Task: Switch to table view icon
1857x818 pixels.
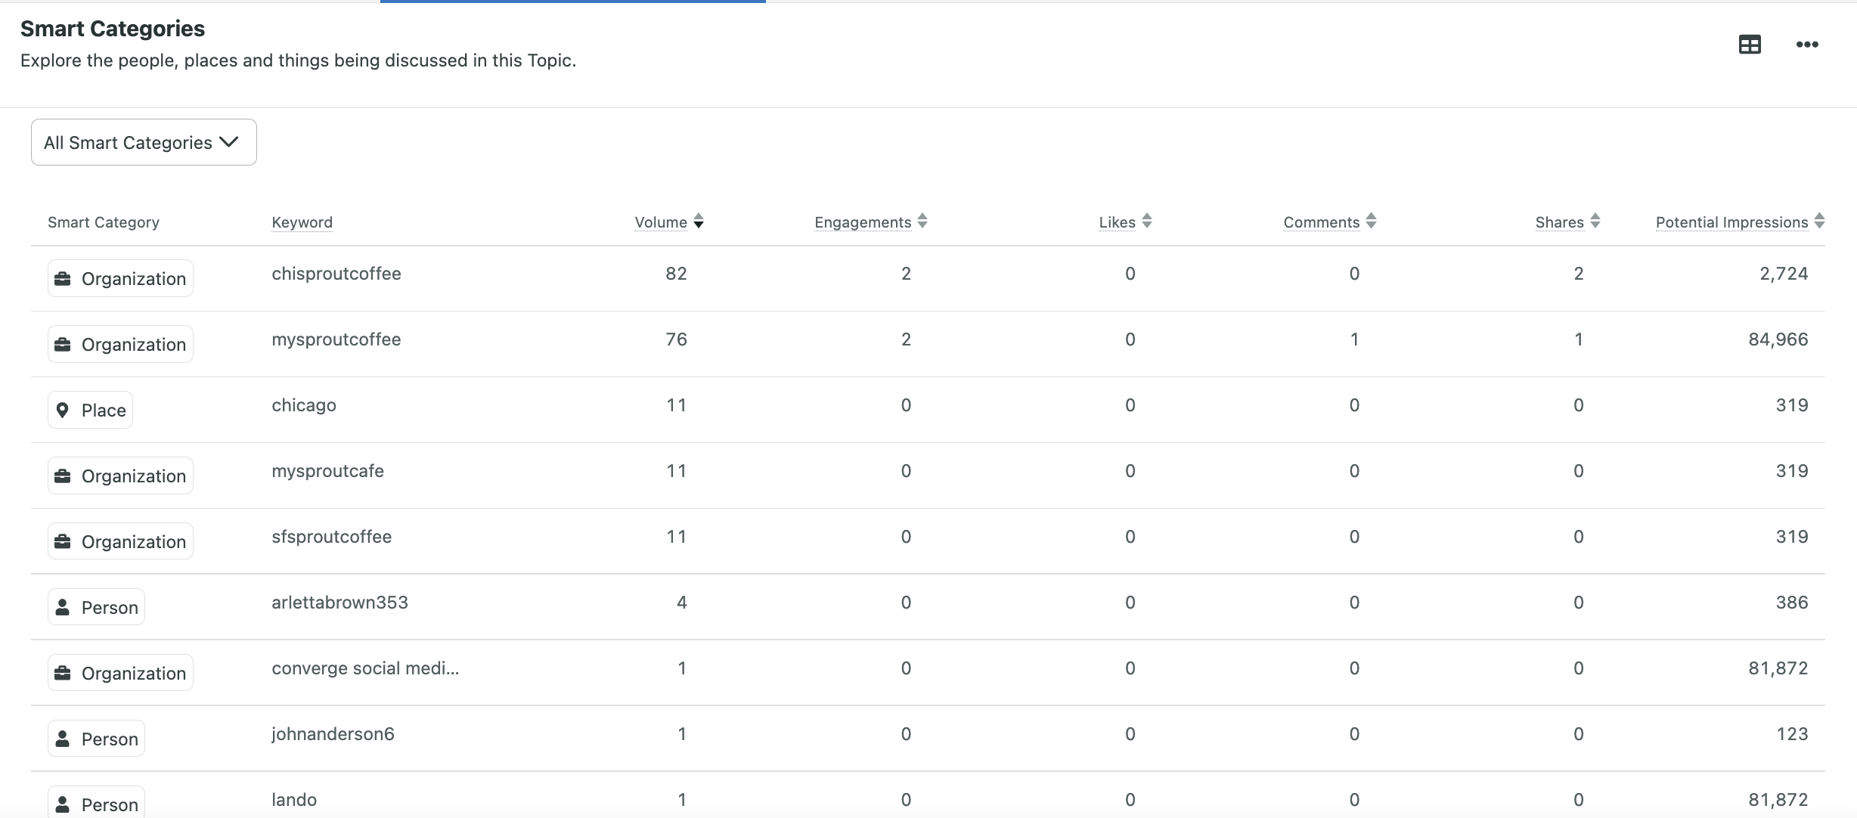Action: tap(1750, 45)
